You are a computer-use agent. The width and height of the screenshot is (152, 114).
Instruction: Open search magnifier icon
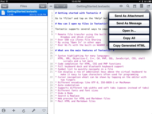click(x=128, y=6)
